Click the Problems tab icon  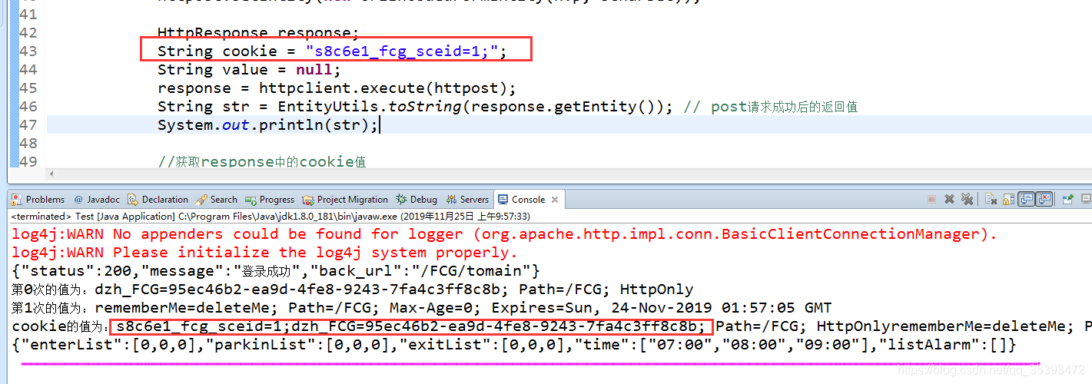click(x=17, y=200)
